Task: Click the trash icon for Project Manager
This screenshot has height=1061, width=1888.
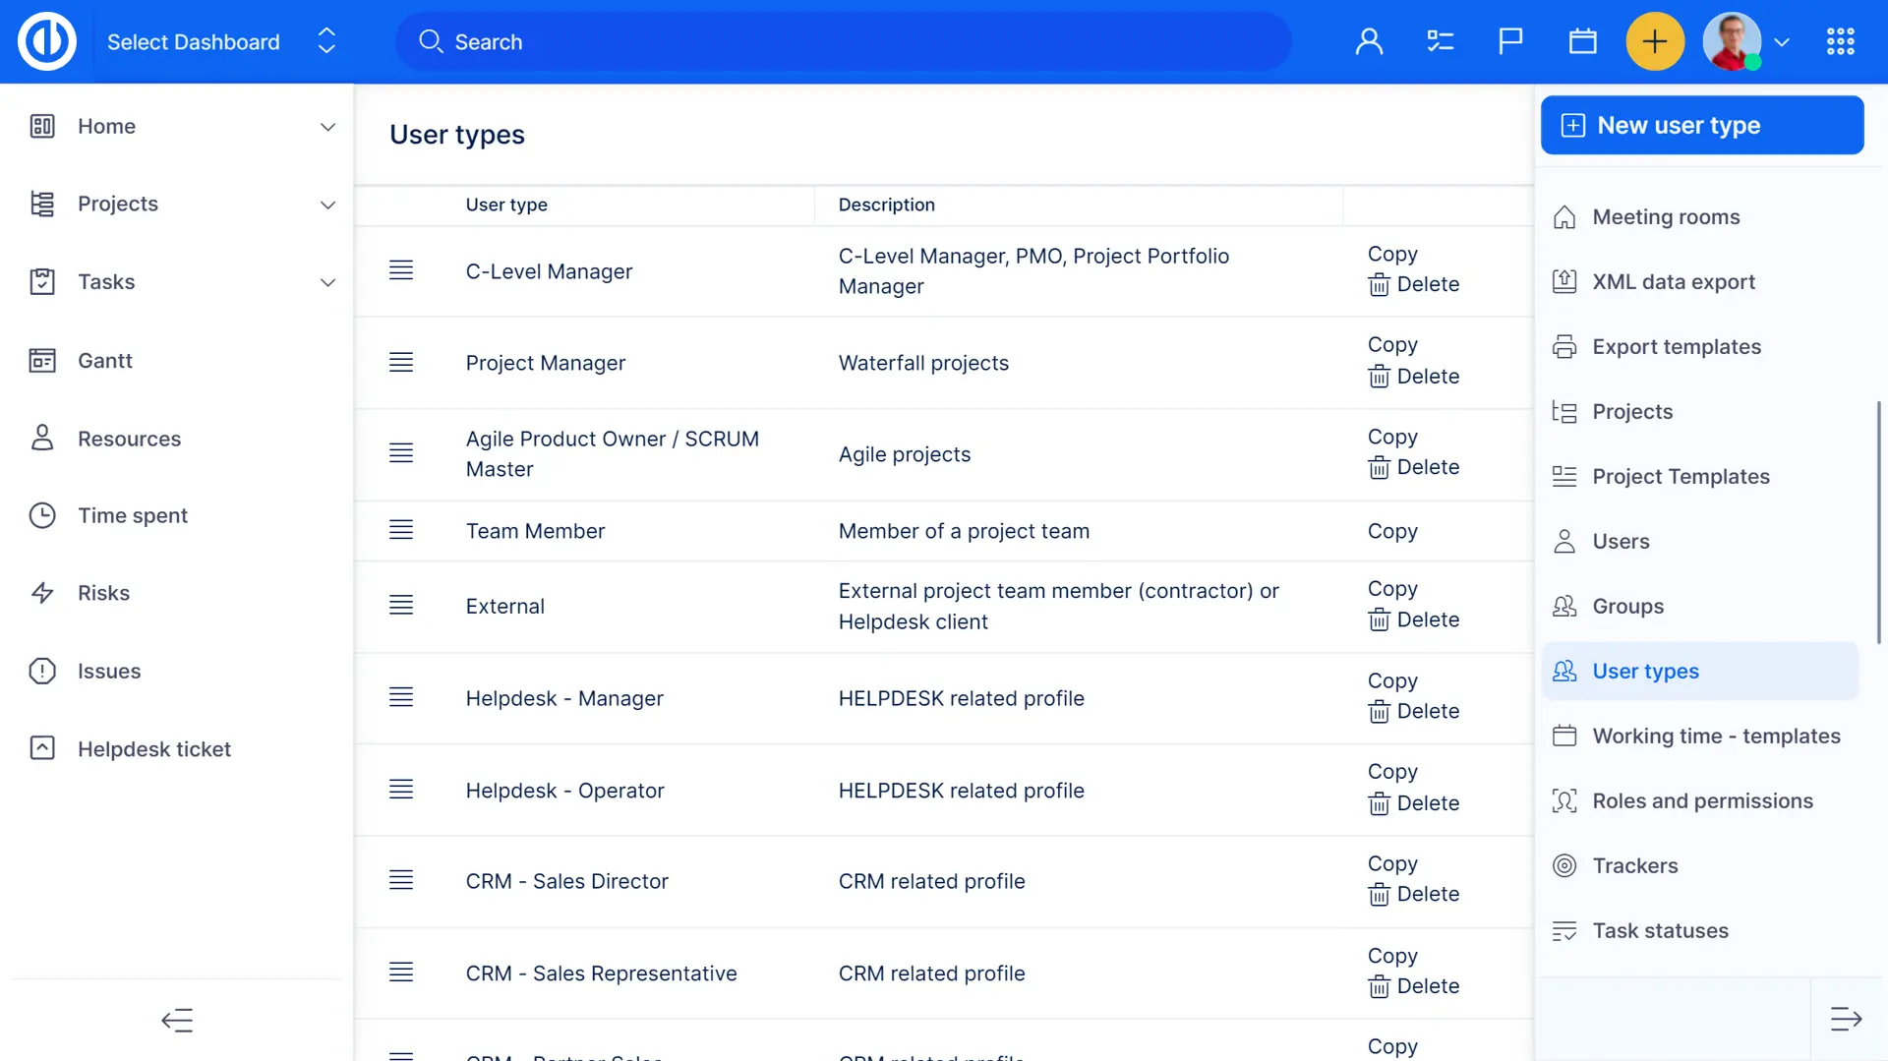Action: pos(1379,377)
